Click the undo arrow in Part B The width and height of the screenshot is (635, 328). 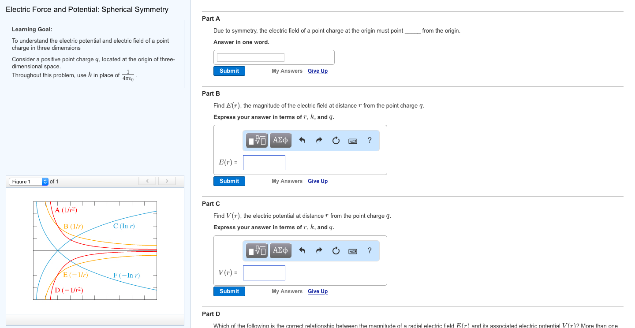pos(302,141)
